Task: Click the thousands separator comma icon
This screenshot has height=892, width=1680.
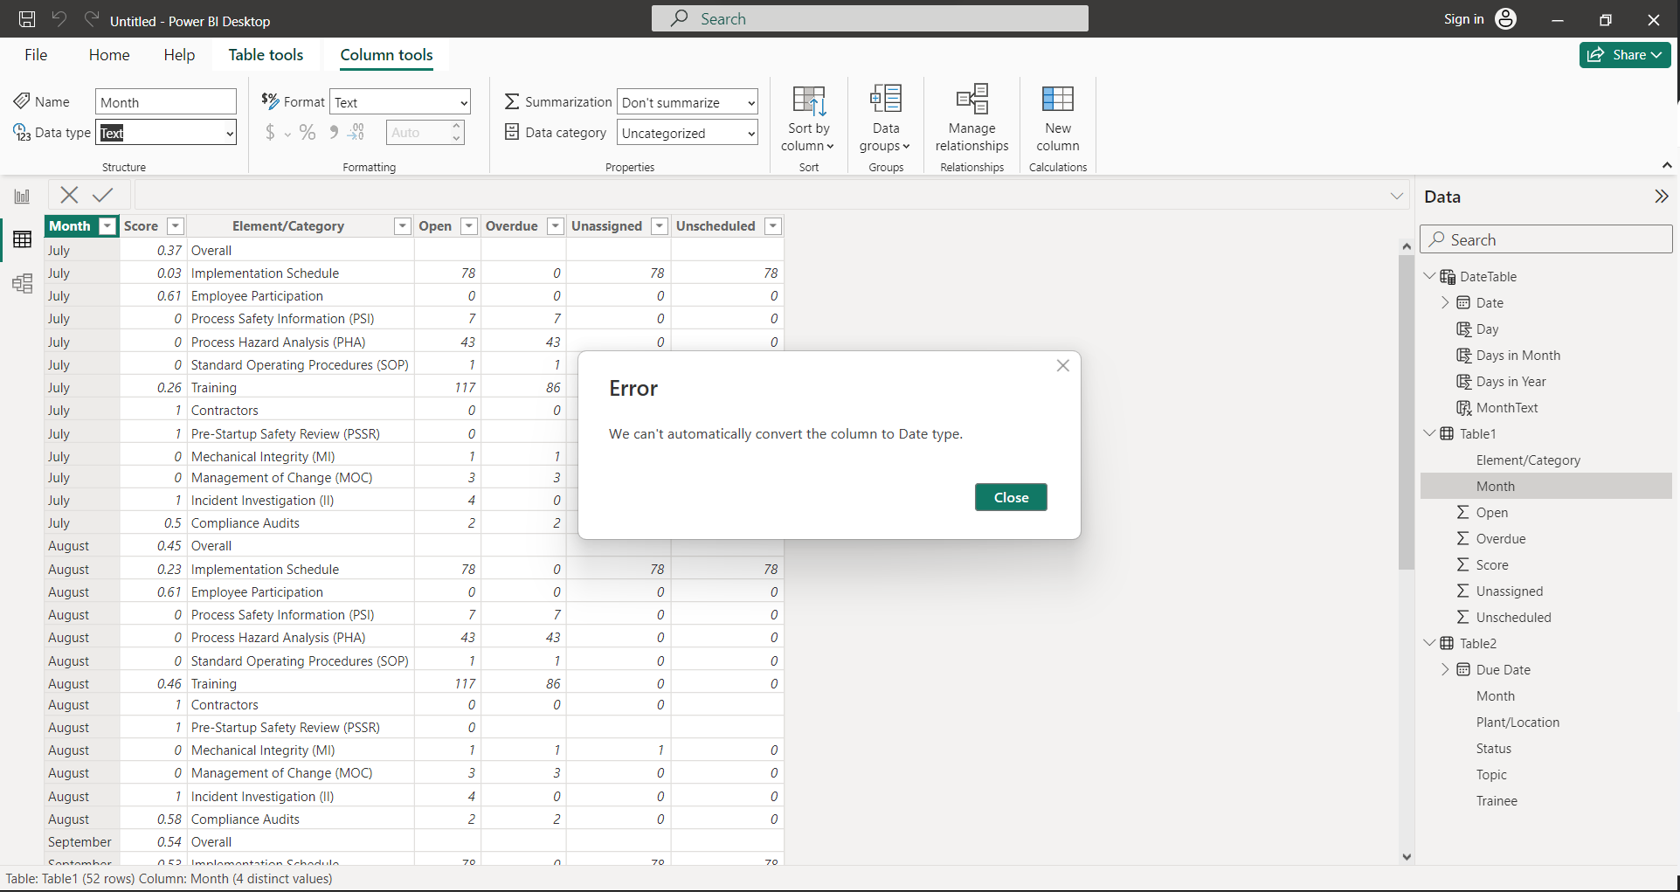Action: point(334,132)
